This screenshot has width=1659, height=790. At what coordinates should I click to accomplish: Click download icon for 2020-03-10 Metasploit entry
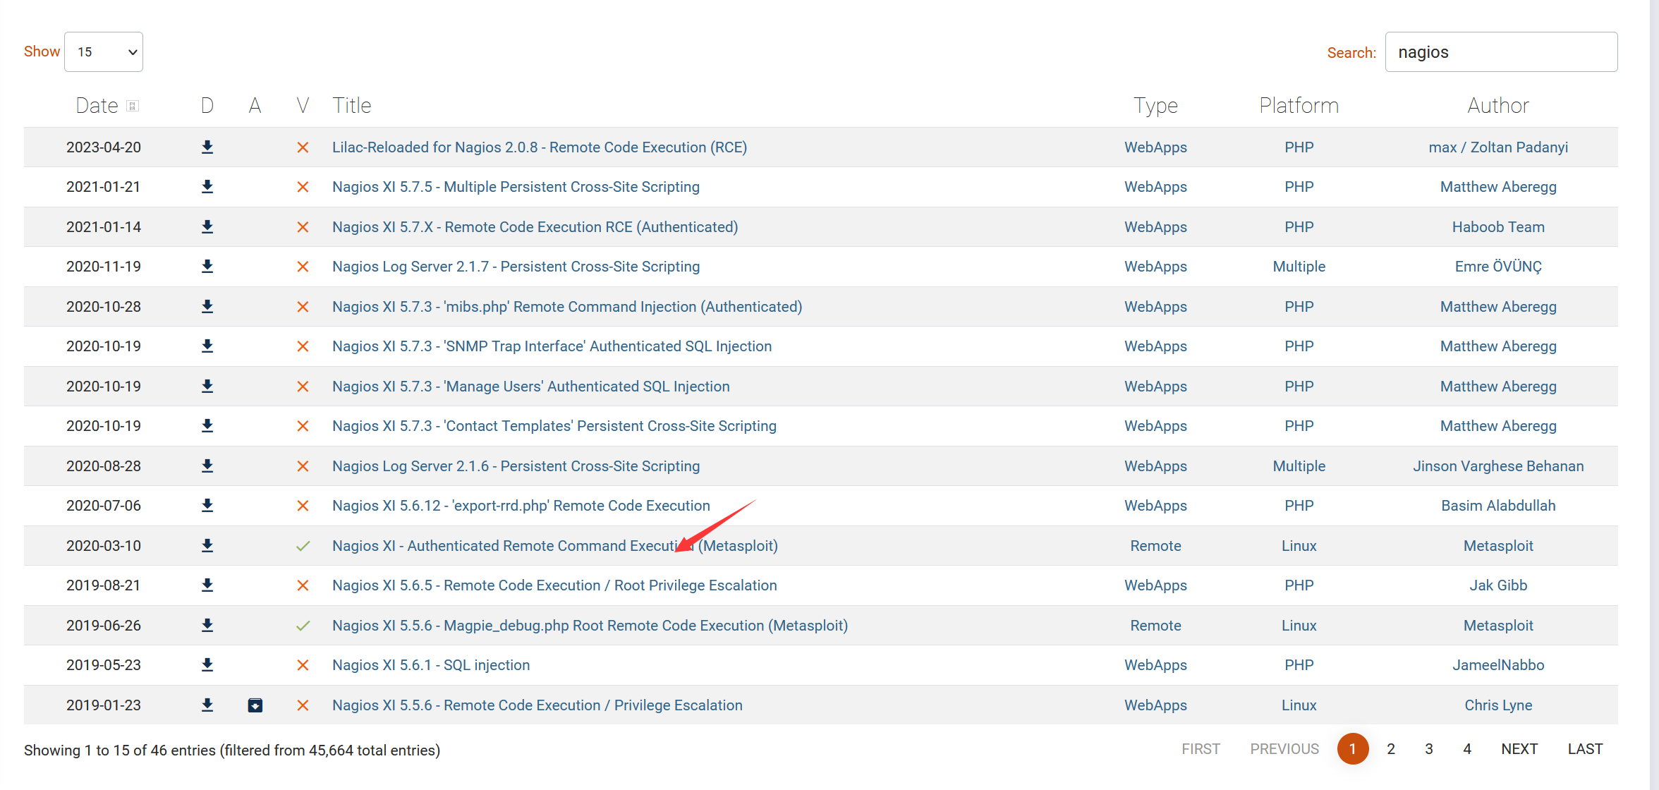coord(207,545)
